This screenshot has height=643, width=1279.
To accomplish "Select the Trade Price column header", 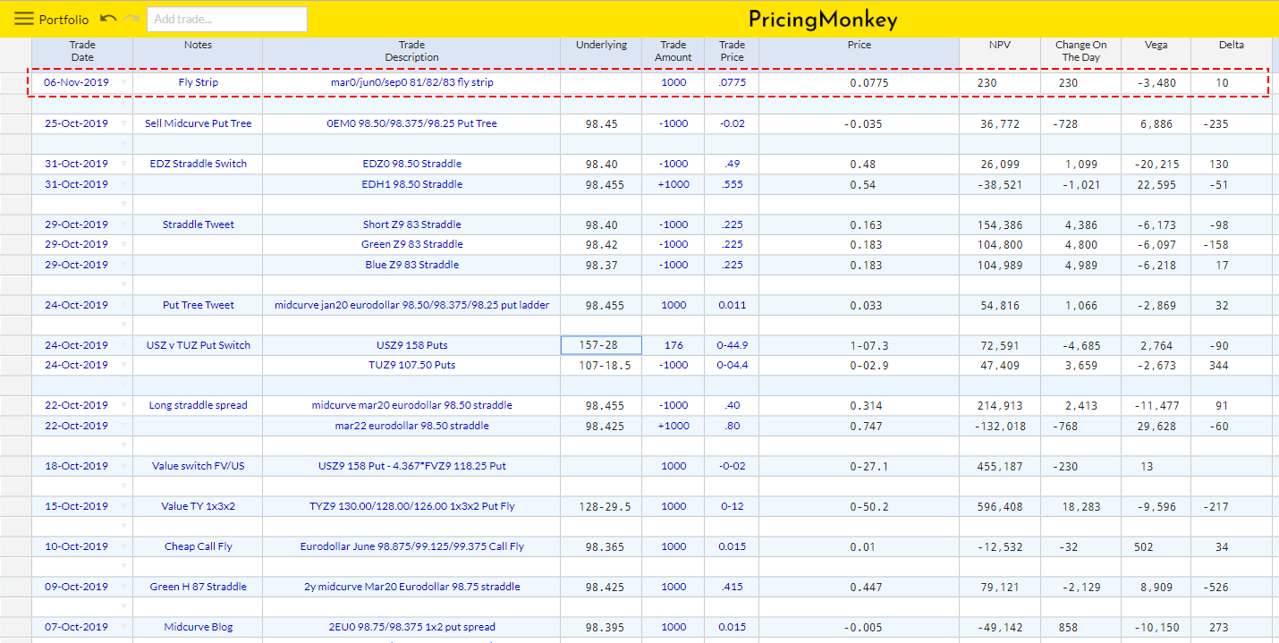I will [x=732, y=51].
